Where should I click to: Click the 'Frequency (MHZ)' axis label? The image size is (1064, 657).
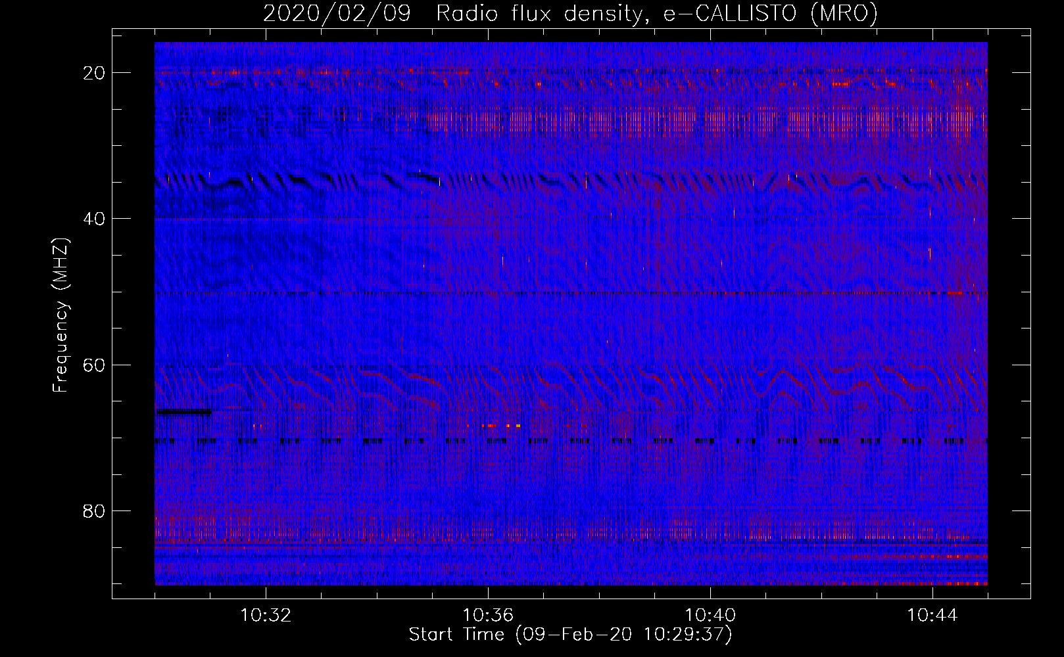(x=60, y=315)
